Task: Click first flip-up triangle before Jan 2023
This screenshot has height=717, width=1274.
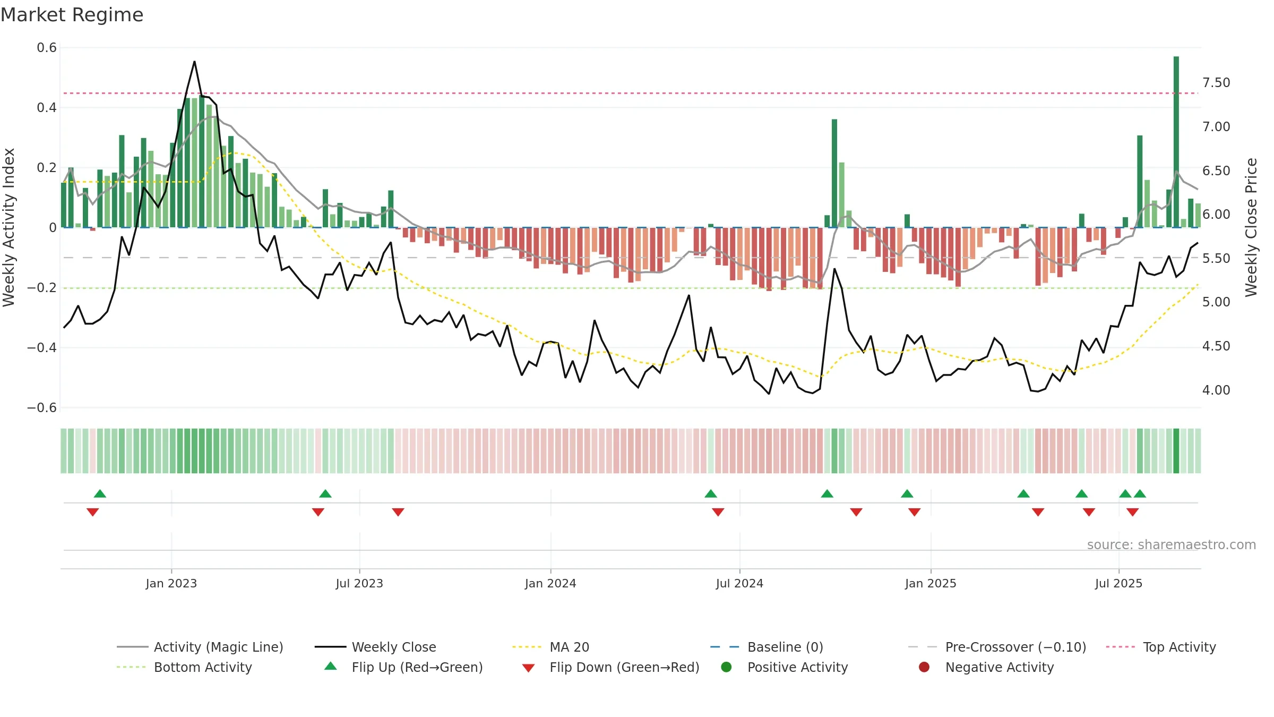Action: [100, 493]
